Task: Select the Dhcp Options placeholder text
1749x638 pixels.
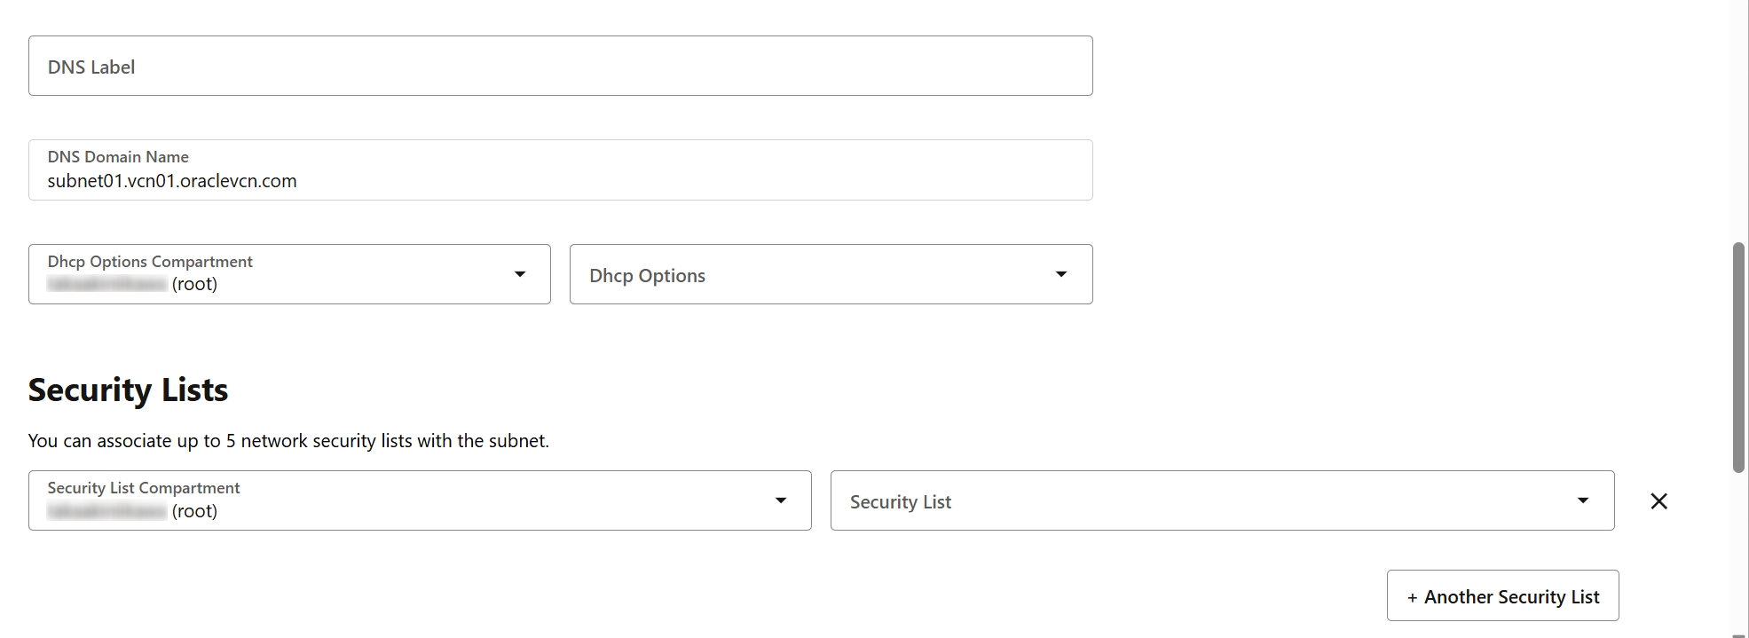Action: click(x=647, y=276)
